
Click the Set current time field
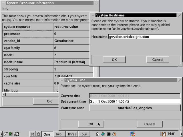point(135,101)
